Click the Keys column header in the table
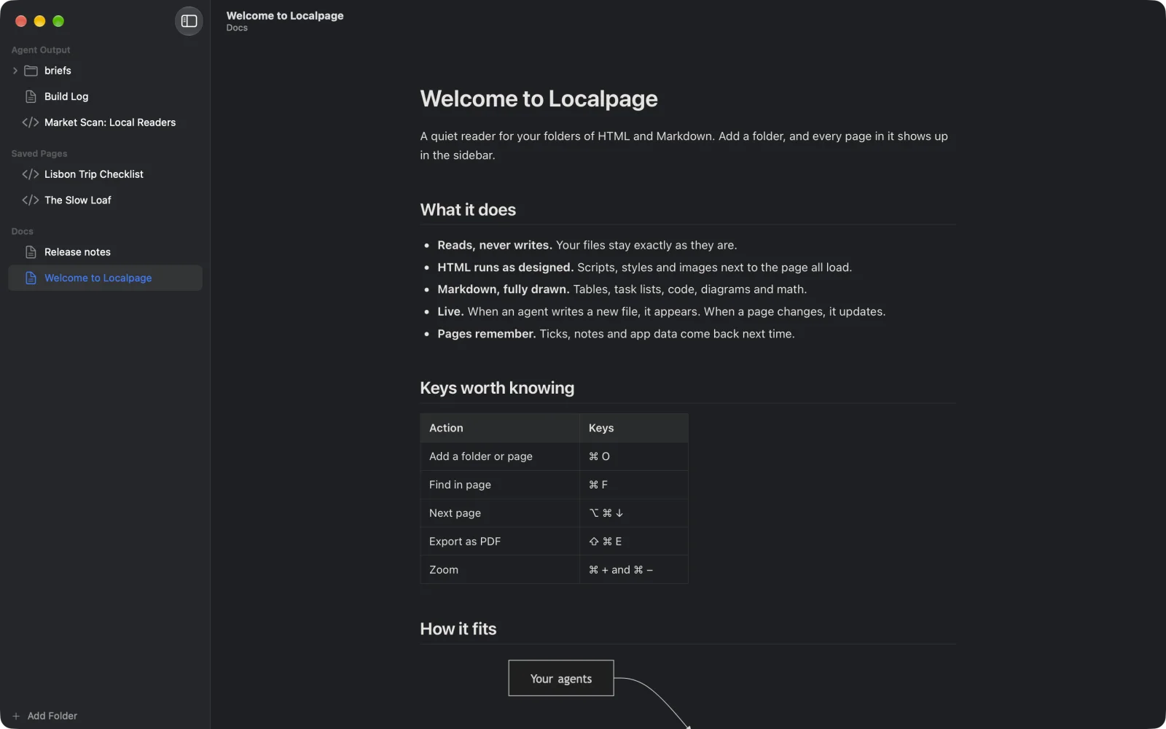Screen dimensions: 1166x729 click(634, 428)
